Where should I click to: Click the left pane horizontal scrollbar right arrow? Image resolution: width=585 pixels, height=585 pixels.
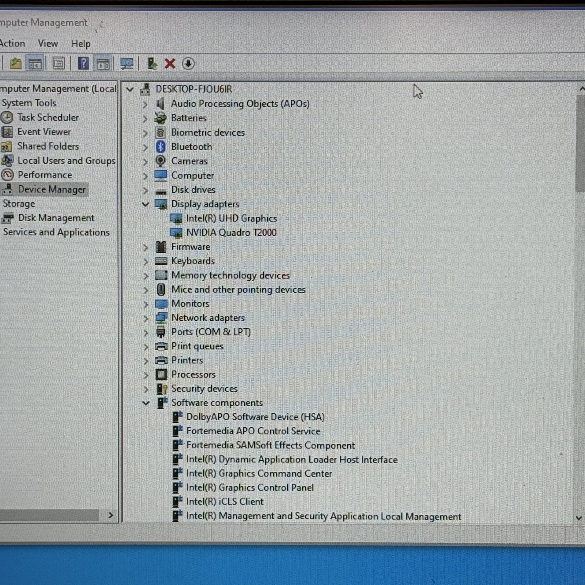pyautogui.click(x=110, y=515)
